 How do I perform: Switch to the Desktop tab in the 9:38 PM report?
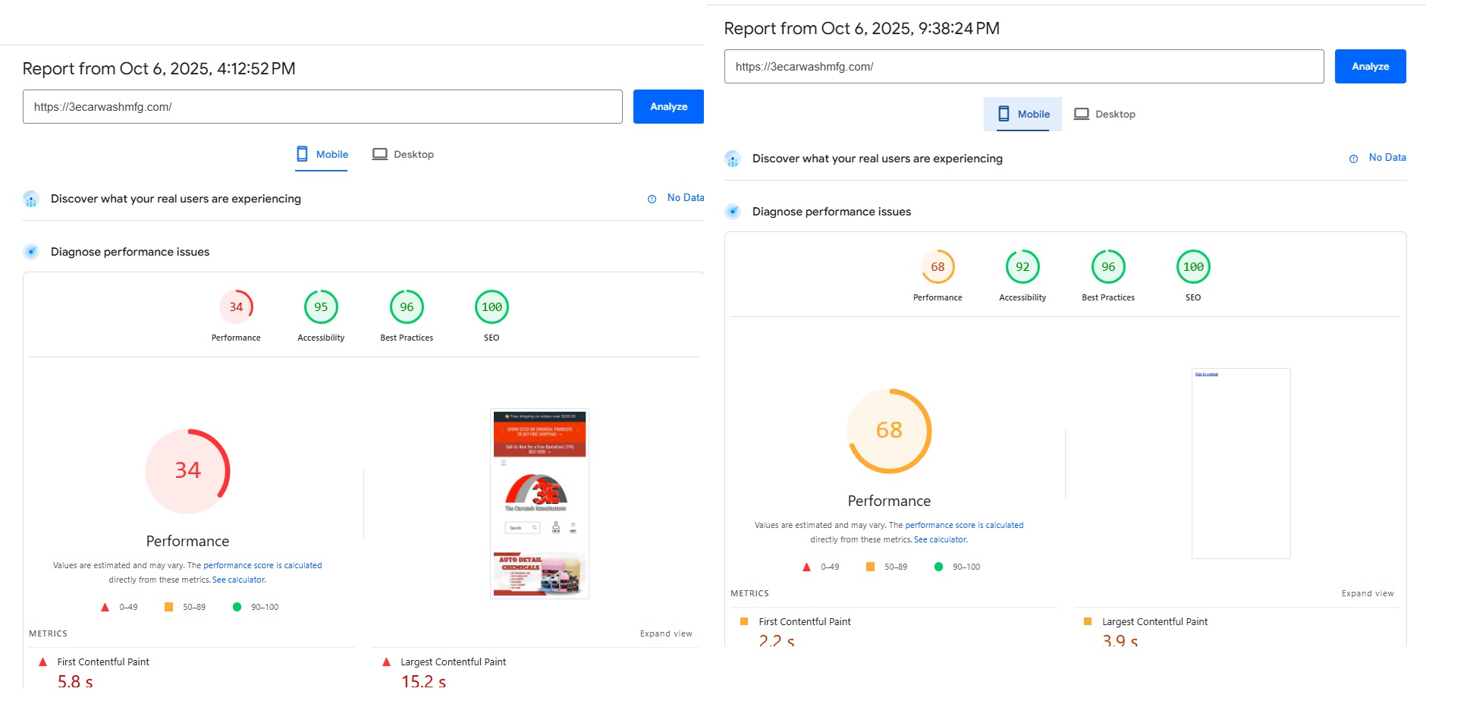[x=1104, y=115]
